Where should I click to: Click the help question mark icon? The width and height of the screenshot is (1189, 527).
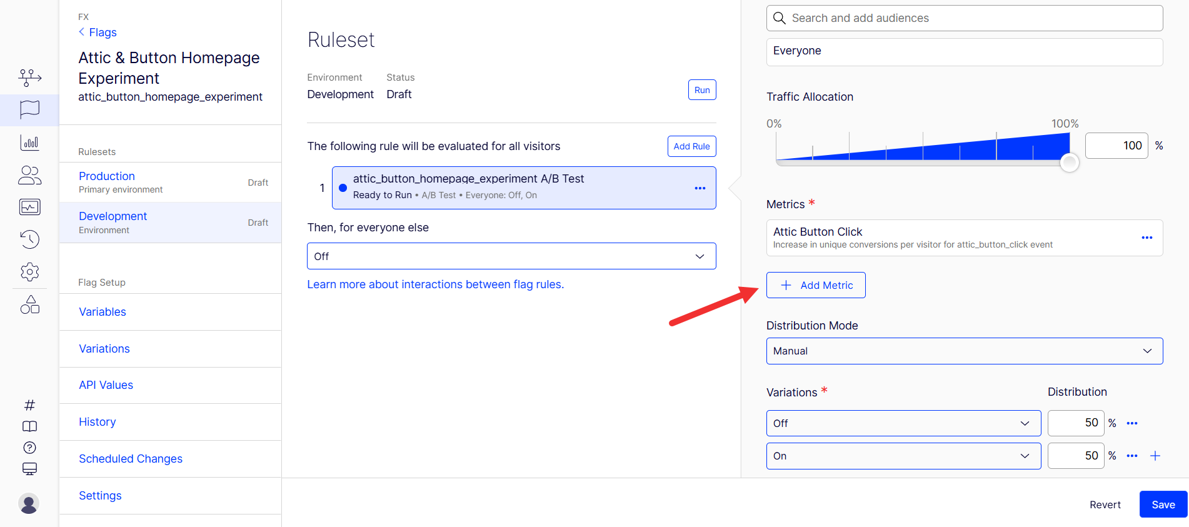click(29, 448)
